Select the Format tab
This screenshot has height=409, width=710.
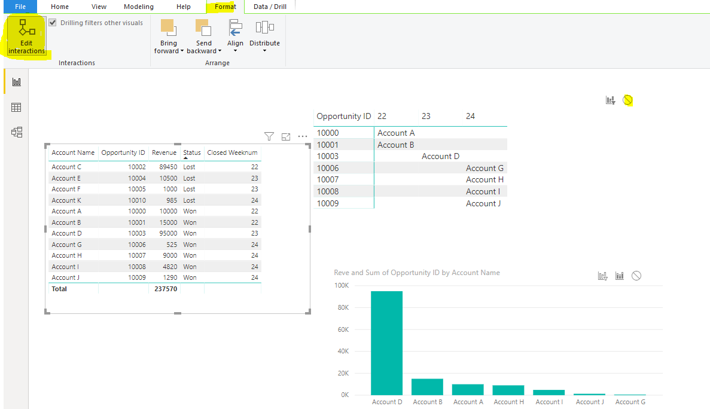click(225, 7)
